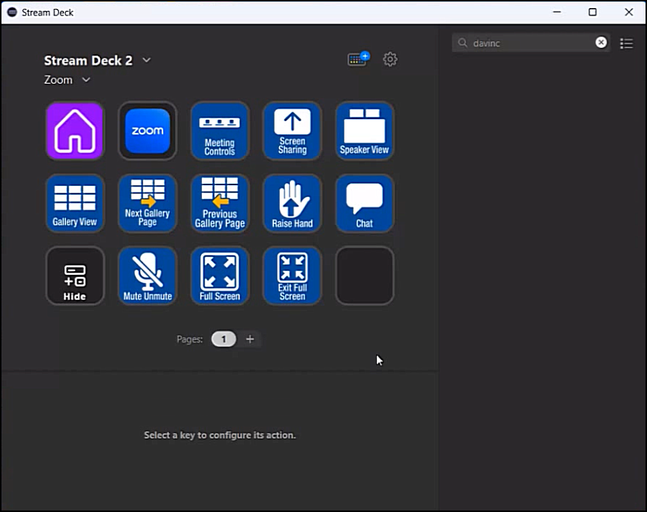Open preferences with the gear icon

click(x=390, y=60)
